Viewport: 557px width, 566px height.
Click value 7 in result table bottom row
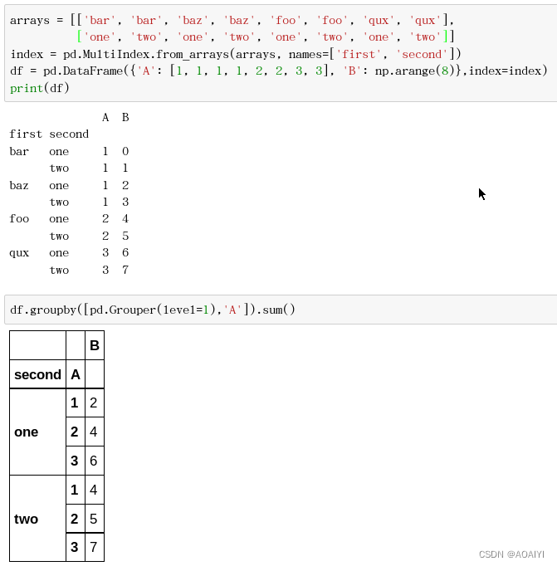(x=94, y=547)
